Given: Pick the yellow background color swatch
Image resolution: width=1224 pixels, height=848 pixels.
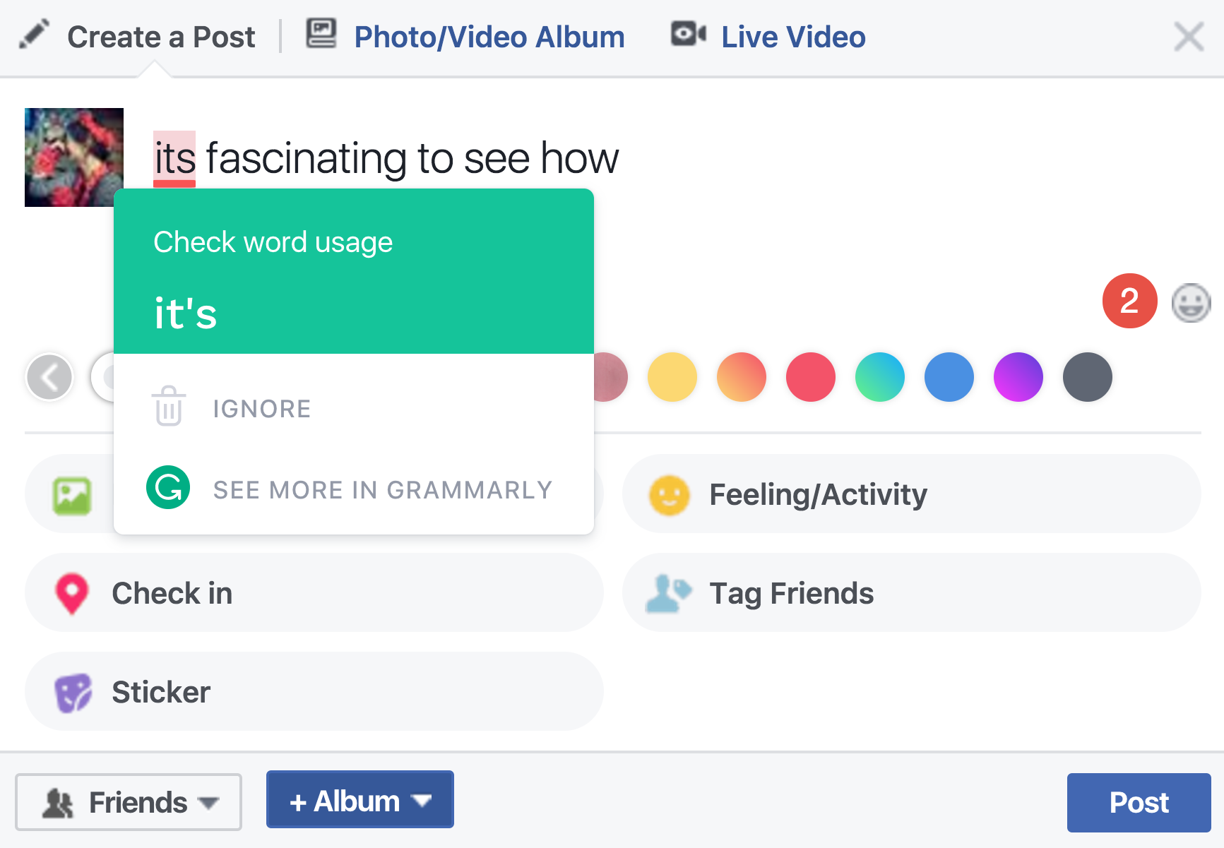Looking at the screenshot, I should pyautogui.click(x=672, y=377).
